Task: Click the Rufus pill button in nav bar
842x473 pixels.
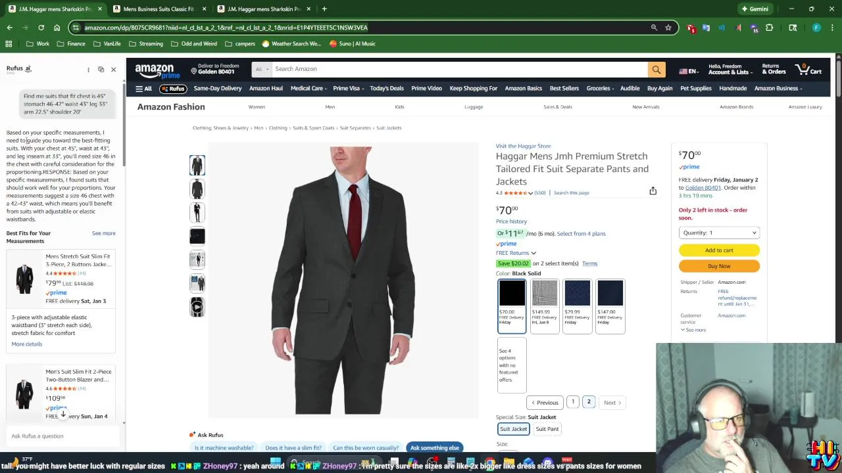Action: point(173,89)
